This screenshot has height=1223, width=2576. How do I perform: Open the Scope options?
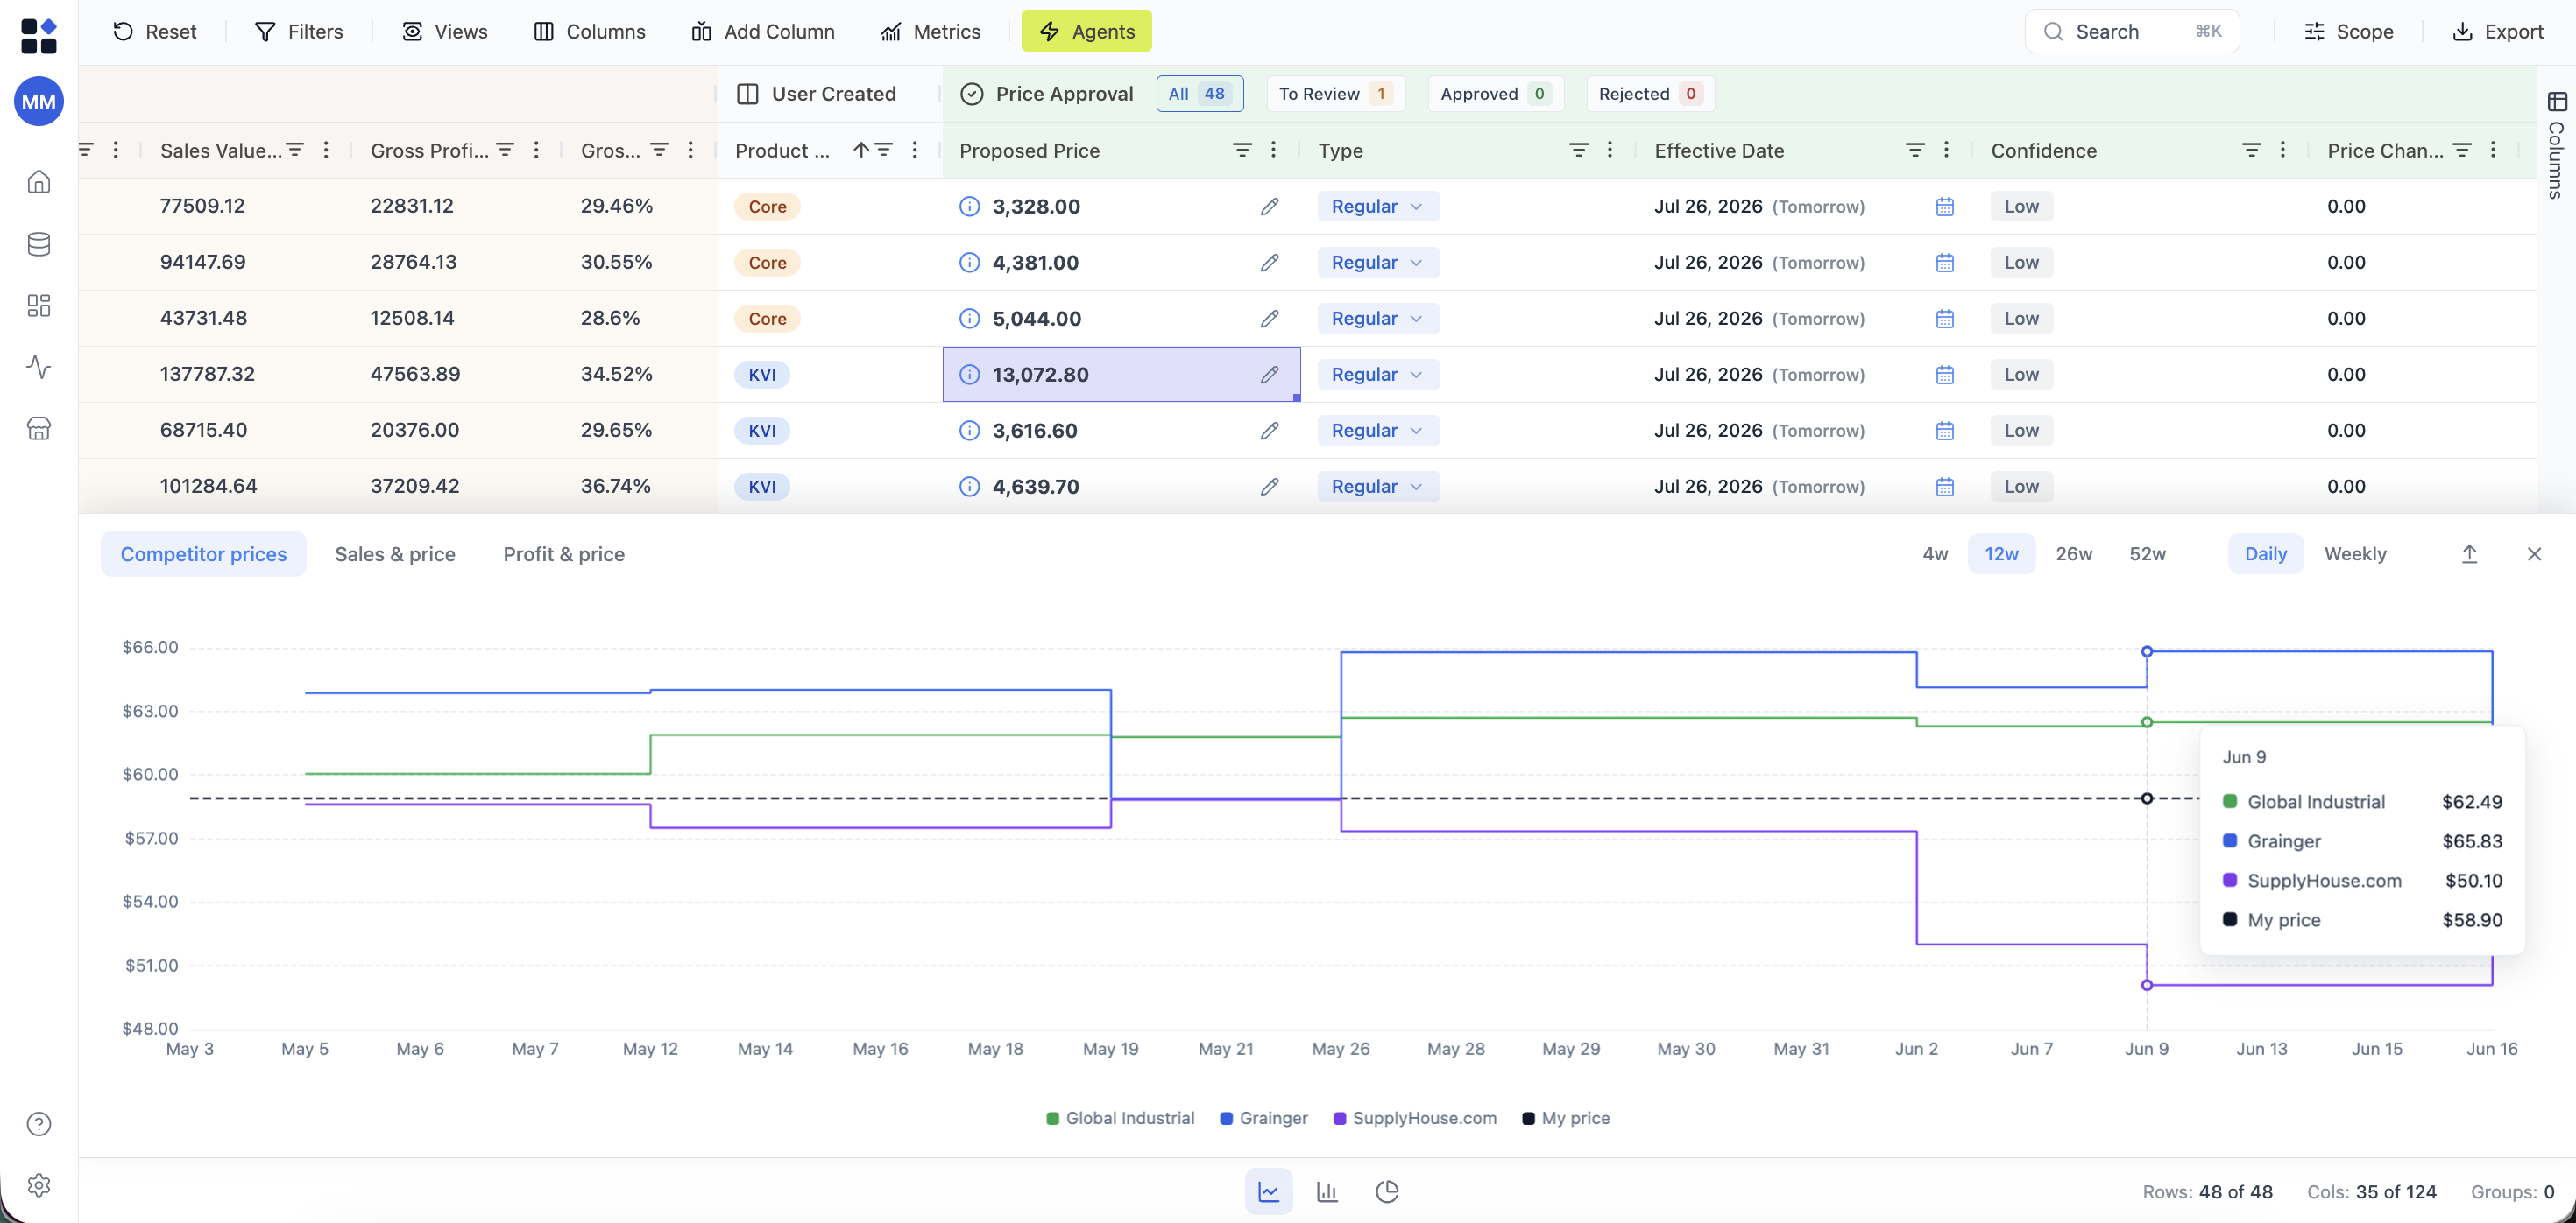[x=2348, y=31]
